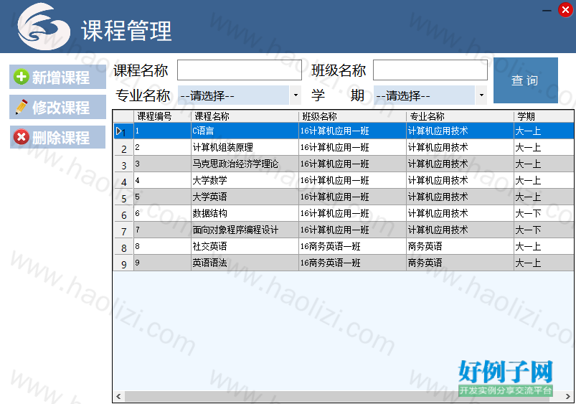Click the 新增课程 button label
The width and height of the screenshot is (576, 404).
60,77
